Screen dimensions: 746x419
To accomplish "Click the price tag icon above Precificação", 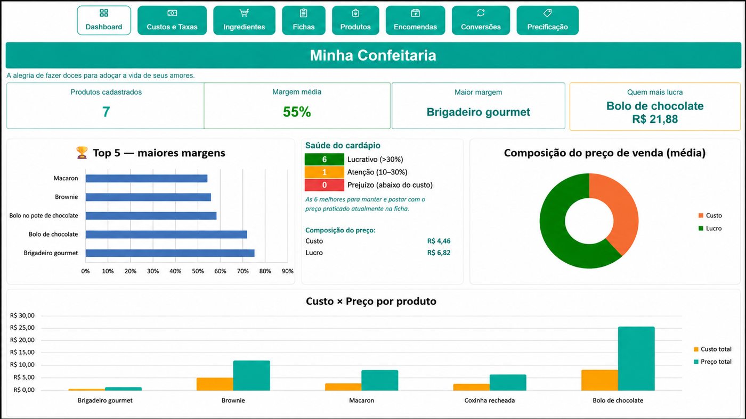I will point(547,13).
